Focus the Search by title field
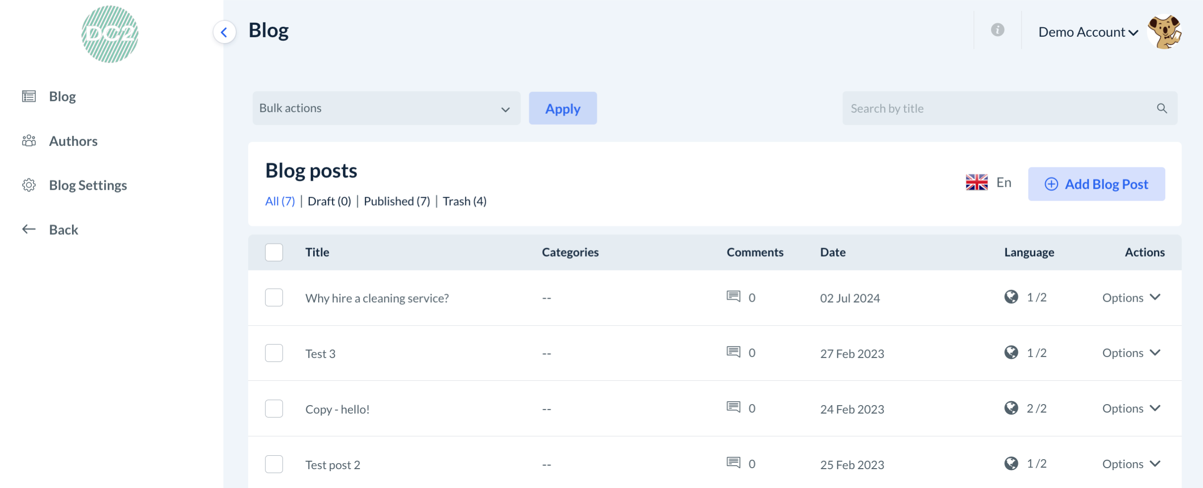The image size is (1203, 488). coord(998,108)
